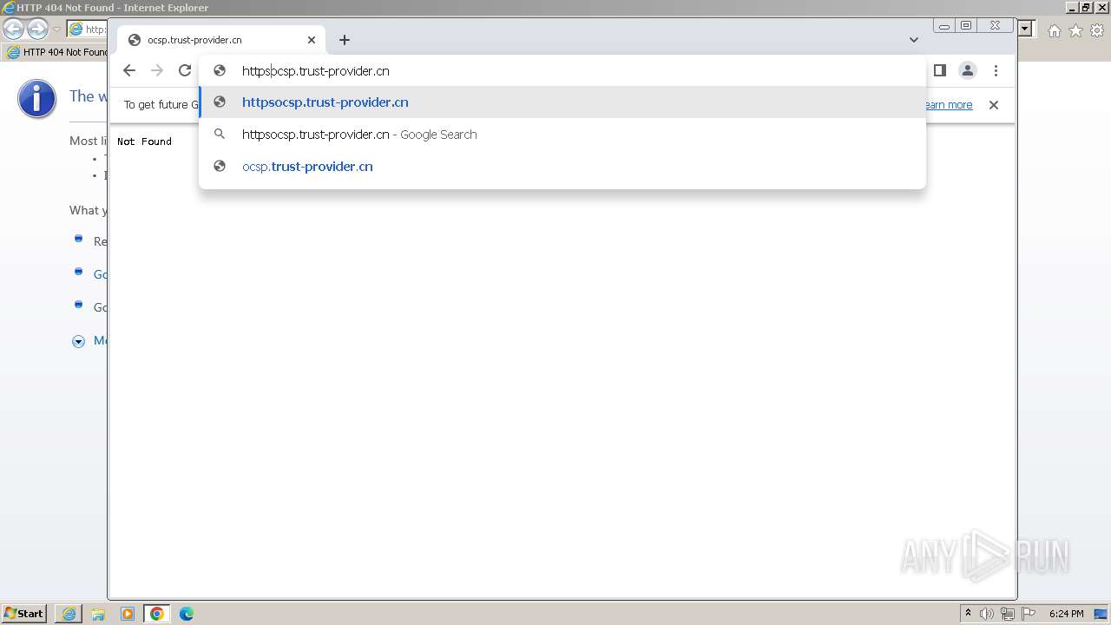This screenshot has height=625, width=1111.
Task: Go back in Internet Explorer
Action: [x=14, y=30]
